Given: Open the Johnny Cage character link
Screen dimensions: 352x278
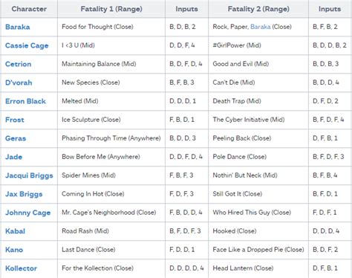Looking at the screenshot, I should [x=27, y=213].
